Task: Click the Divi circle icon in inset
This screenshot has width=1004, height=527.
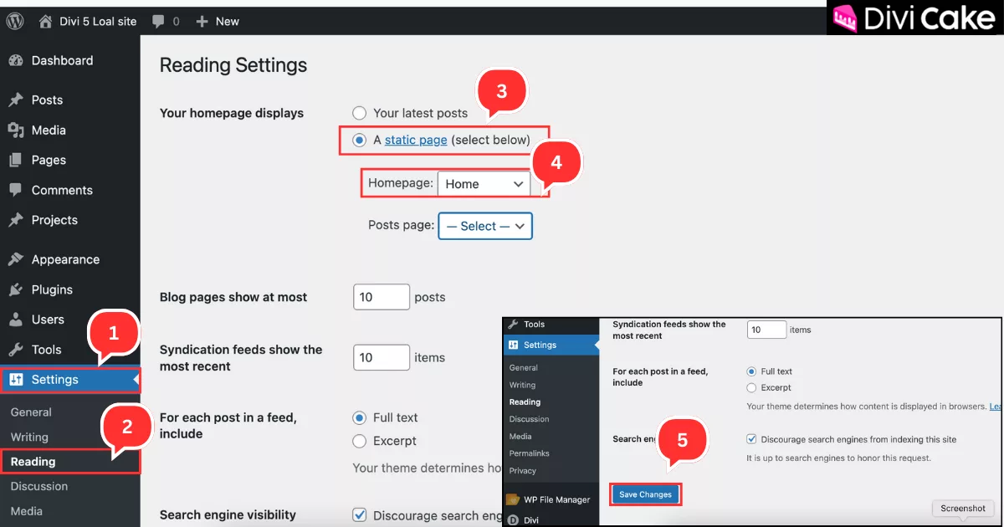Action: click(x=513, y=519)
